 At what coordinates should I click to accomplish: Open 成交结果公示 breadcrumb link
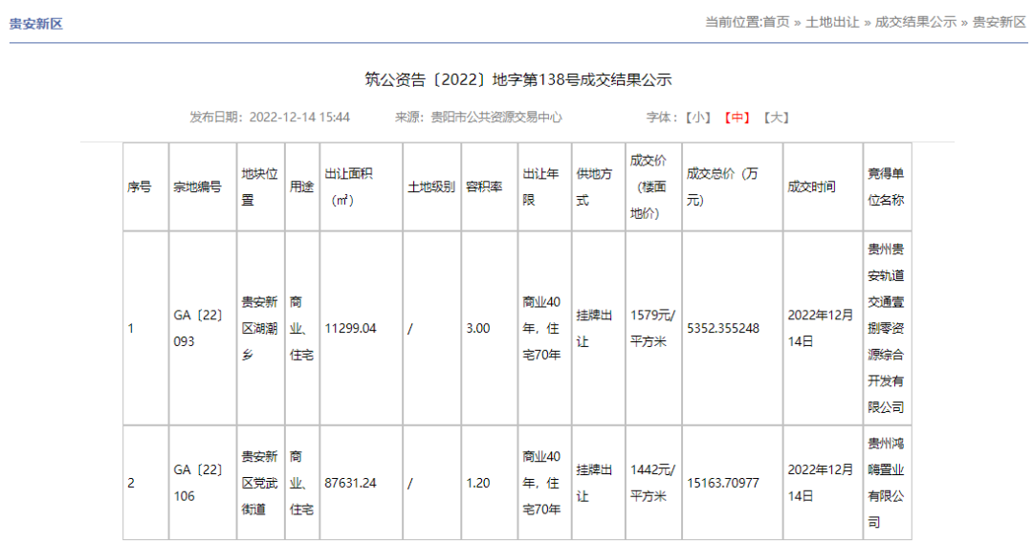(915, 22)
